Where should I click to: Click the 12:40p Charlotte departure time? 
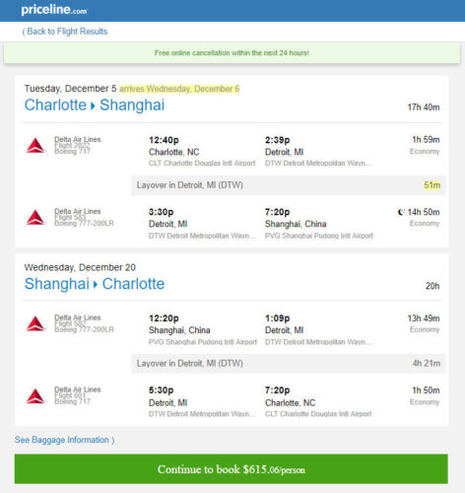coord(164,140)
